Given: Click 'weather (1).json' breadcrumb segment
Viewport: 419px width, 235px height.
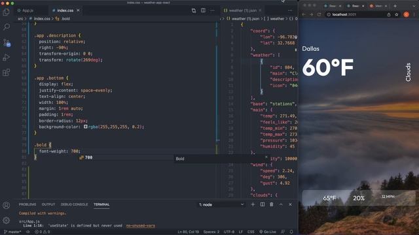Looking at the screenshot, I should (246, 19).
